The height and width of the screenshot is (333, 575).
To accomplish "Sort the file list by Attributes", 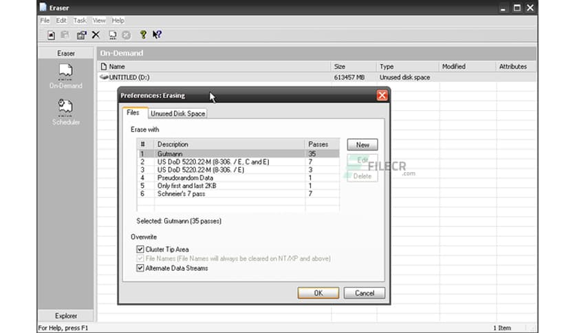I will coord(516,66).
